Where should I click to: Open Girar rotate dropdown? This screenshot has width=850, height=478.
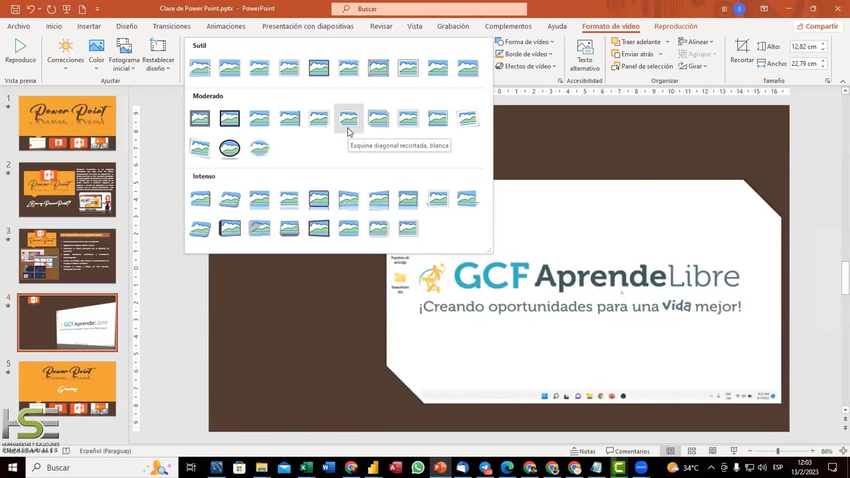click(x=693, y=66)
